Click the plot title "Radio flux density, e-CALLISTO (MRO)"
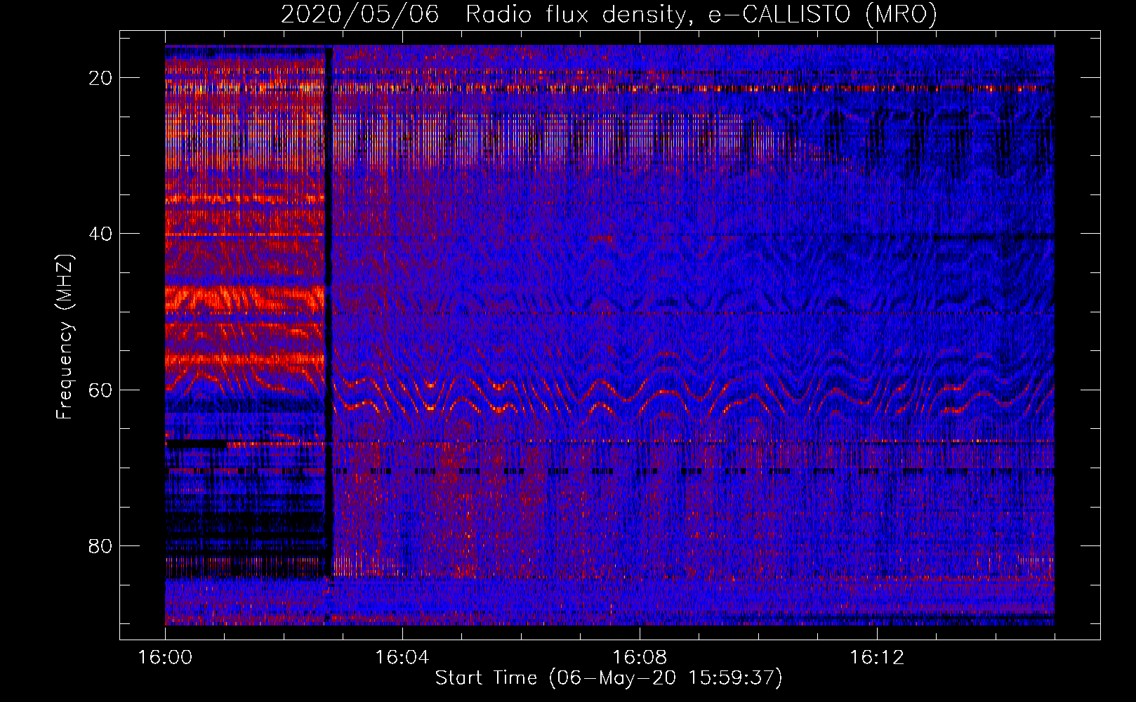 click(x=701, y=15)
